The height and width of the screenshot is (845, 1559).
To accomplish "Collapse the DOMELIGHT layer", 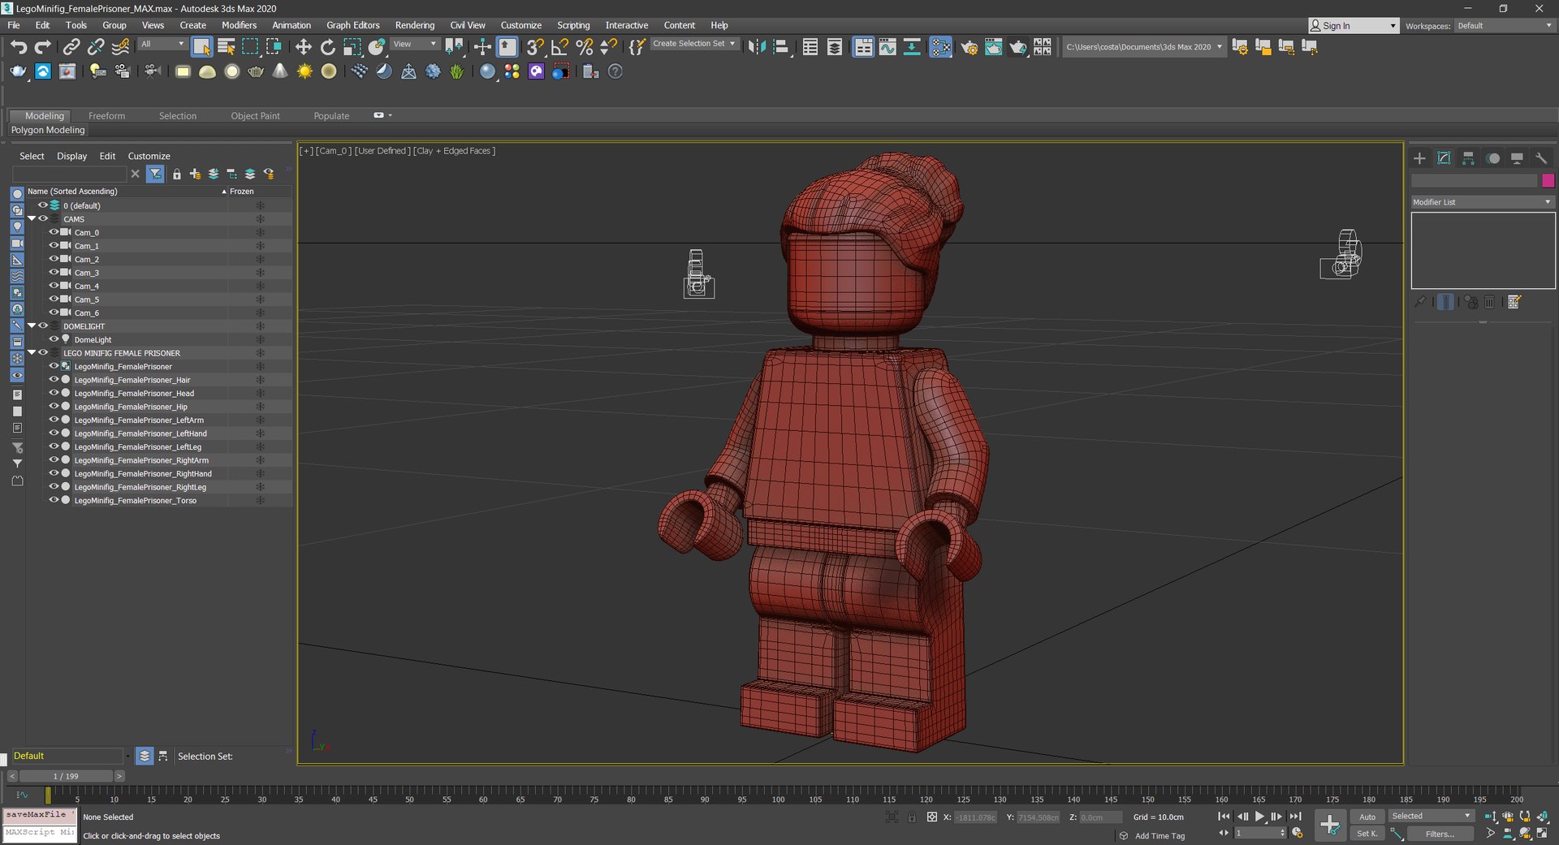I will (x=32, y=325).
